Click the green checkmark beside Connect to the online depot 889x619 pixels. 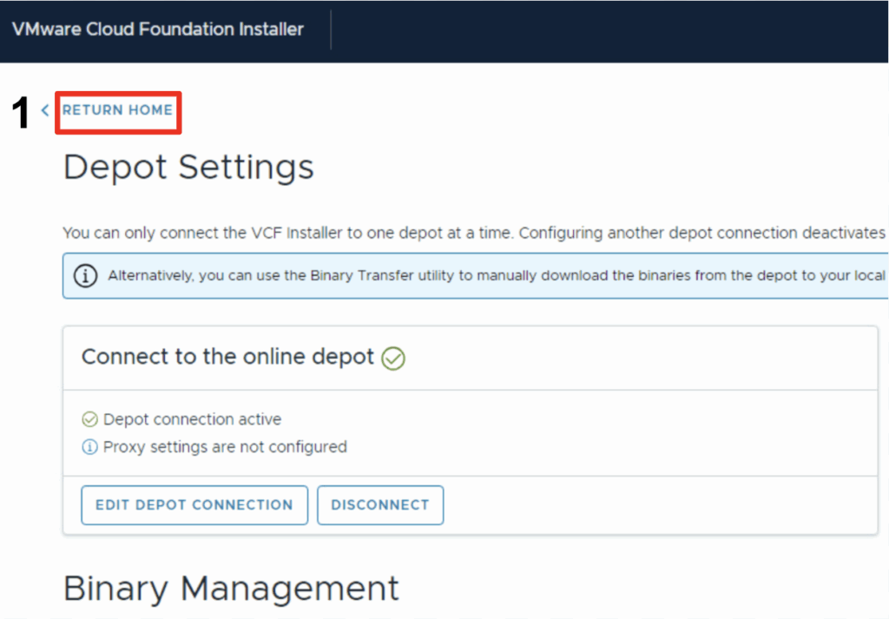pyautogui.click(x=393, y=358)
